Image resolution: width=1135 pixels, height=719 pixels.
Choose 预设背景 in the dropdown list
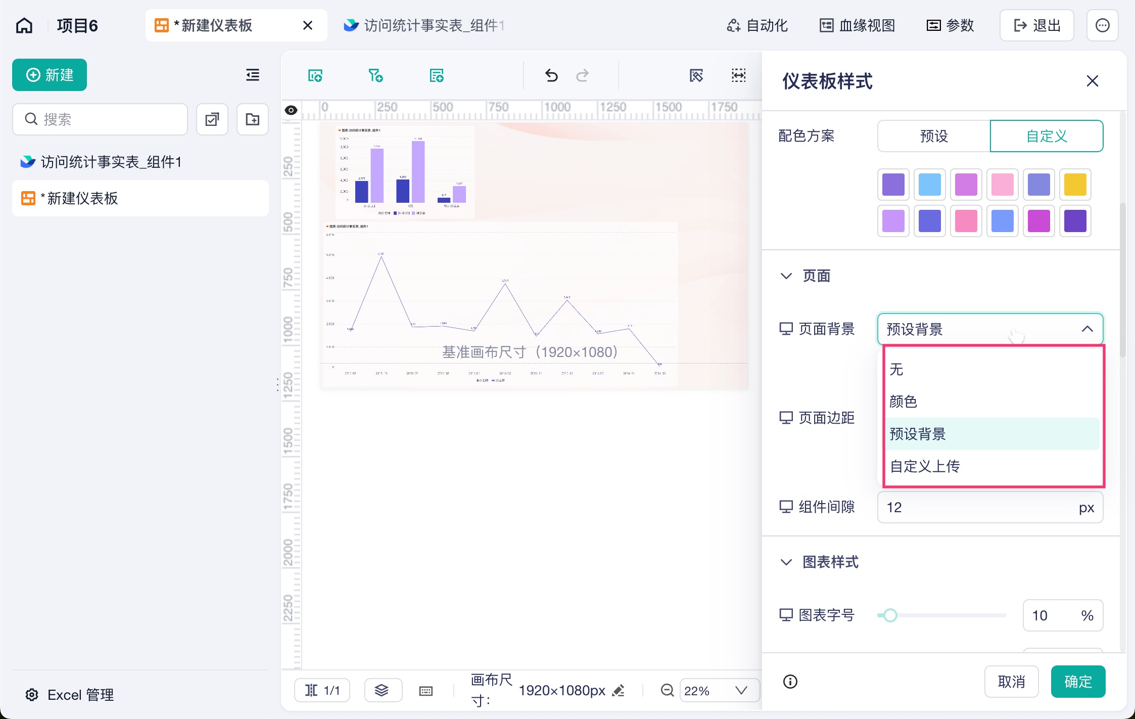(x=991, y=434)
